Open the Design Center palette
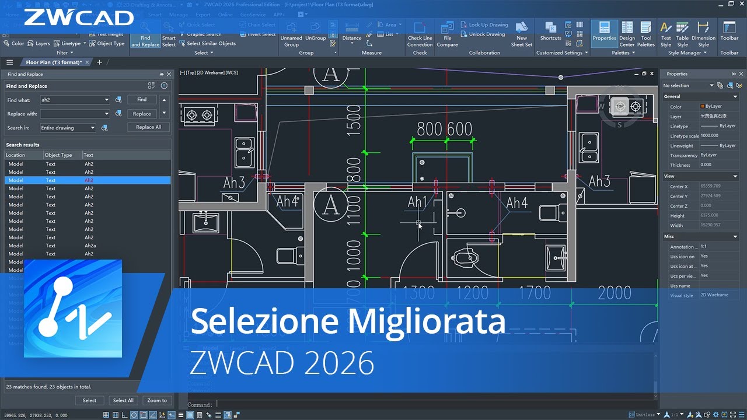747x420 pixels. pos(627,34)
